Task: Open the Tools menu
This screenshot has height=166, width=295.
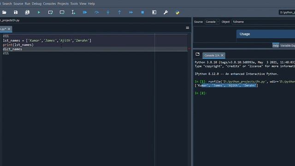Action: point(74,4)
